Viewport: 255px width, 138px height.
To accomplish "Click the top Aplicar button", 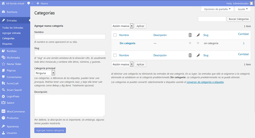I will [140, 26].
